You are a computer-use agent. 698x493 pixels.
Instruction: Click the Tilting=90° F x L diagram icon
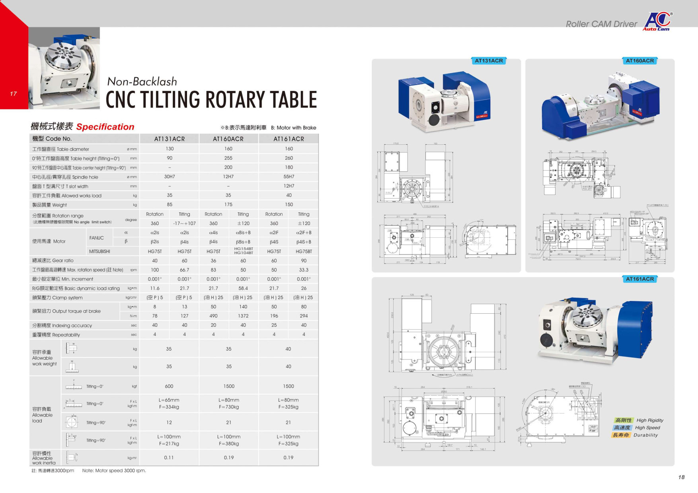point(72,440)
